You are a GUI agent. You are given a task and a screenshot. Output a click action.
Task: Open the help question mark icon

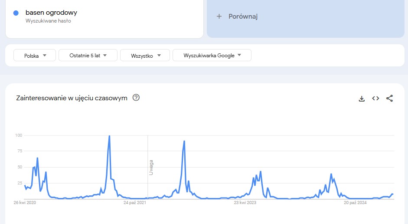coord(136,98)
